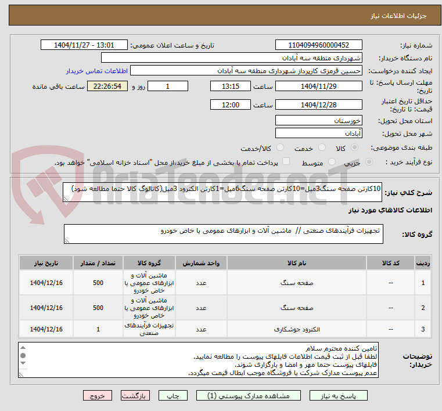Image resolution: width=442 pixels, height=411 pixels.
Task: Click the گروه کالا column header
Action: [x=149, y=263]
